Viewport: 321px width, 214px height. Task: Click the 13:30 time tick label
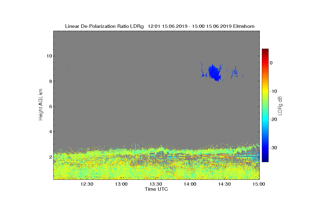point(156,184)
